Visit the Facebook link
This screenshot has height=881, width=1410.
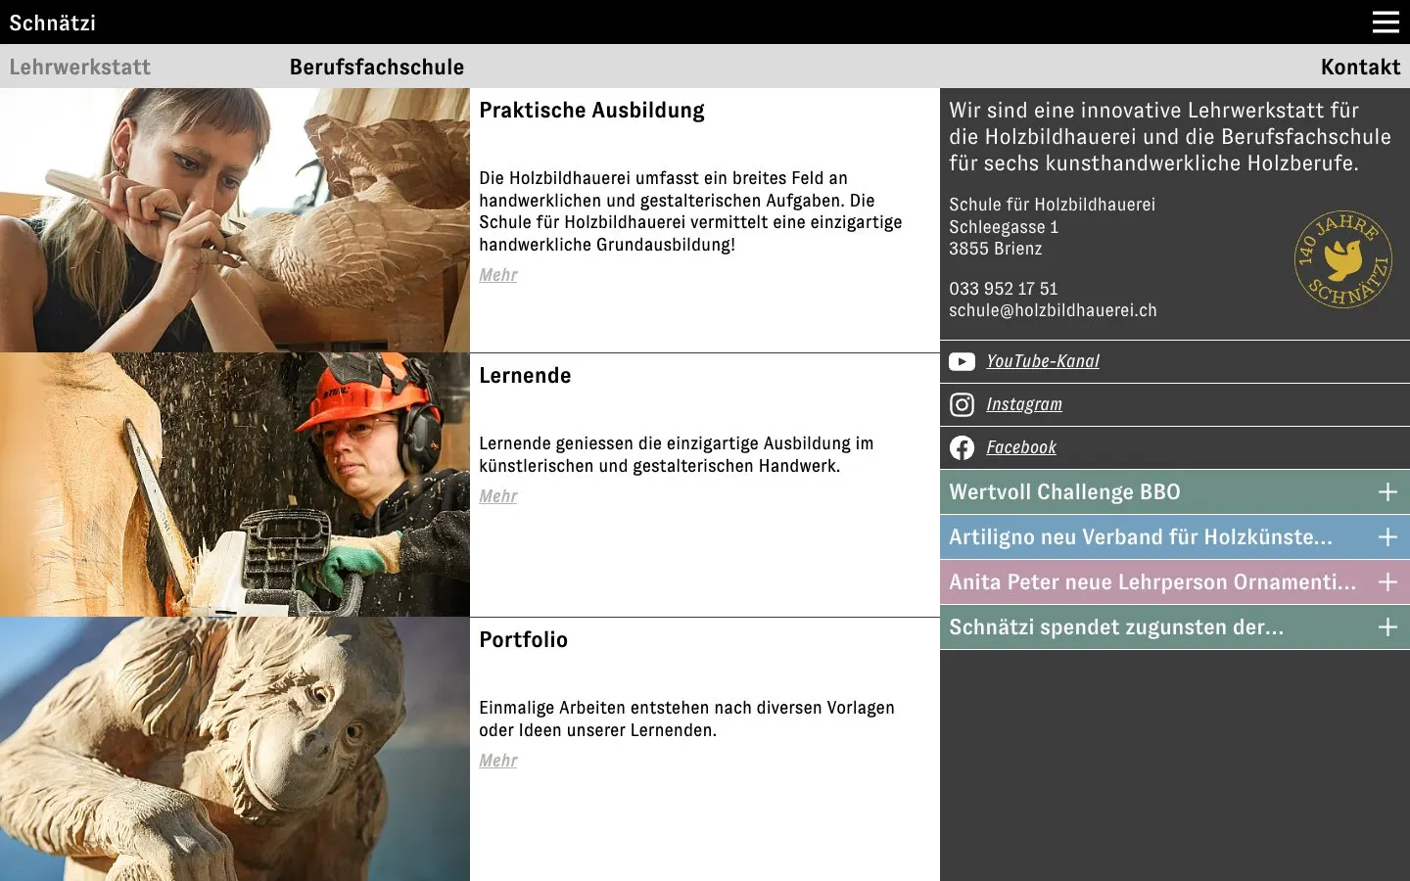point(1021,447)
